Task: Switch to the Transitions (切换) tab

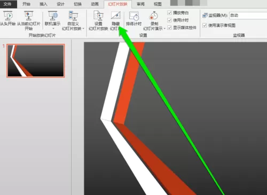Action: point(77,4)
